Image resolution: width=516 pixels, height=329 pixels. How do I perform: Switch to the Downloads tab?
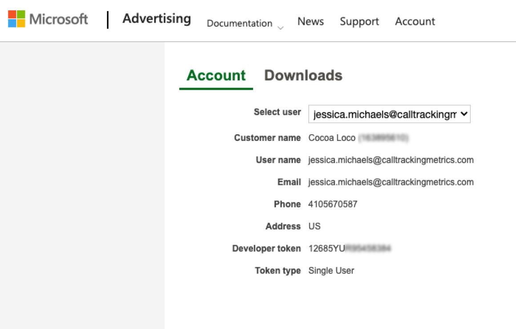(x=303, y=75)
